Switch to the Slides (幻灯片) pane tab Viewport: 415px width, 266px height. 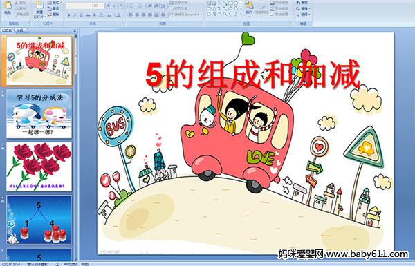click(x=7, y=30)
